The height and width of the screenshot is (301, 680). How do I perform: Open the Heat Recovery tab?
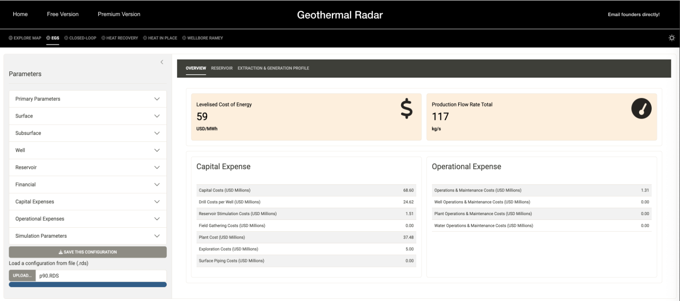tap(119, 38)
